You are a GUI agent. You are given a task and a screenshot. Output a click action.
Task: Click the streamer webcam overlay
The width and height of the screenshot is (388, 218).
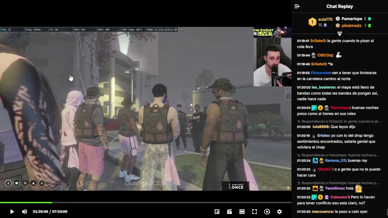coord(272,62)
